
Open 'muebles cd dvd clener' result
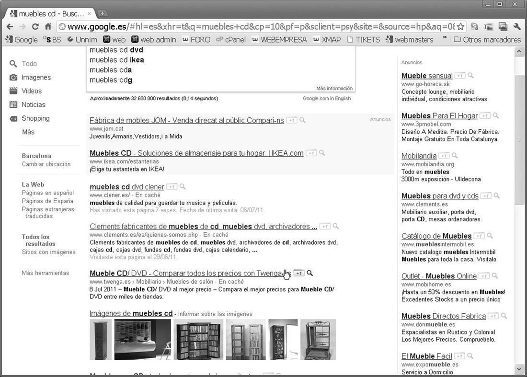click(126, 187)
